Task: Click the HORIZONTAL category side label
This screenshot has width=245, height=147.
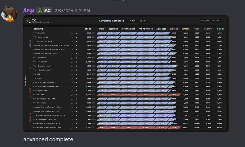Action: click(x=30, y=117)
